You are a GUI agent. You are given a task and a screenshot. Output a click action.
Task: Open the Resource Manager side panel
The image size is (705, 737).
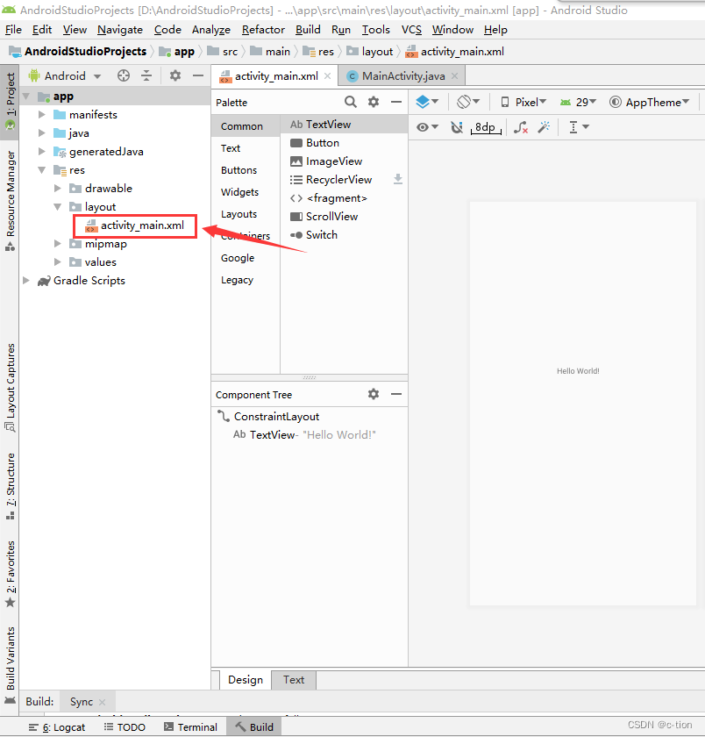click(x=10, y=200)
